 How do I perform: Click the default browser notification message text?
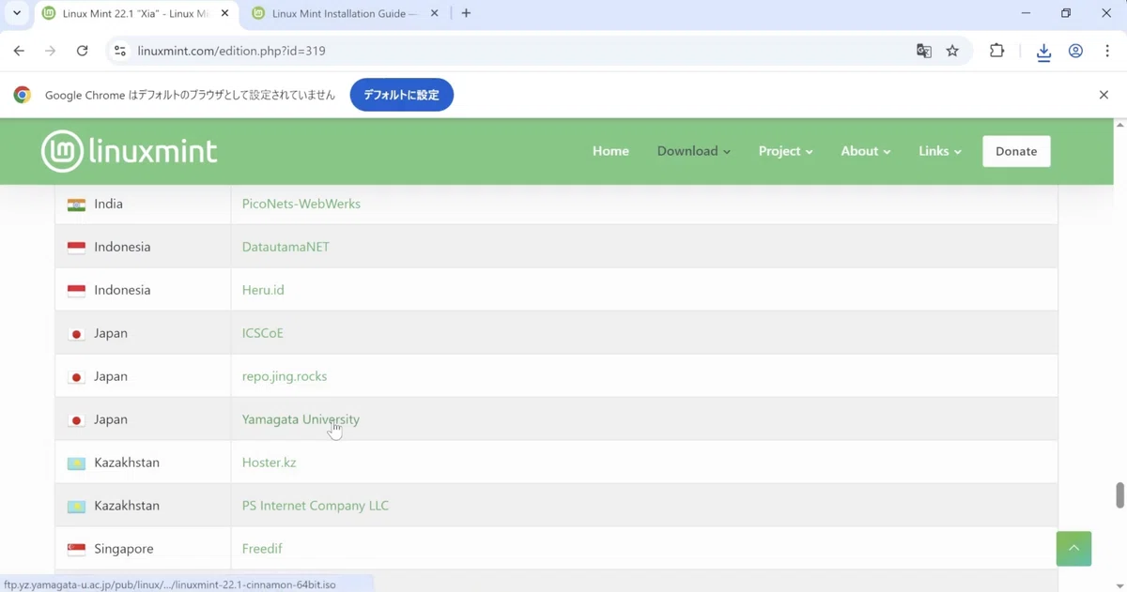tap(190, 95)
